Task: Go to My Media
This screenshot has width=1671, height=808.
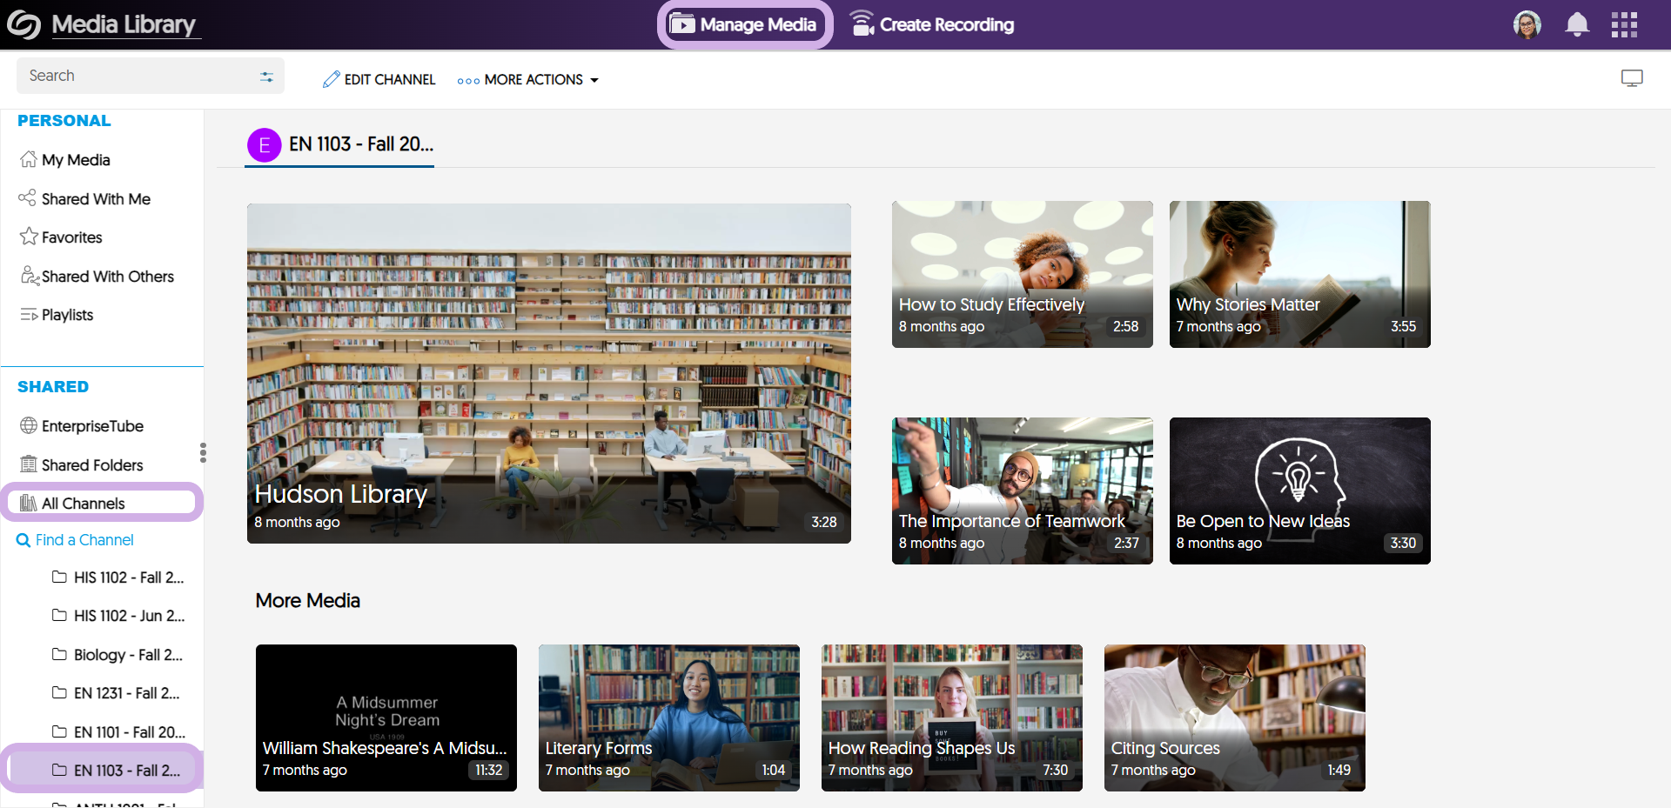Action: click(65, 160)
